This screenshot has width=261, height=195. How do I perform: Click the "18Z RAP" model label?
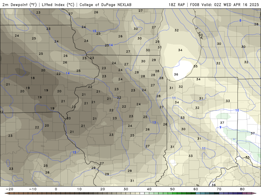[x=177, y=5]
